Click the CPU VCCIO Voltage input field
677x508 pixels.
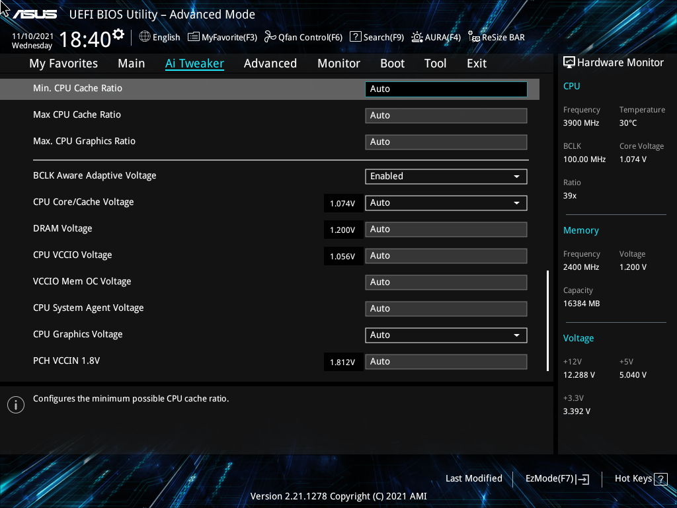pos(446,255)
